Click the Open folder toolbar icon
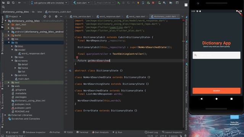The width and height of the screenshot is (244, 137). coord(3,3)
